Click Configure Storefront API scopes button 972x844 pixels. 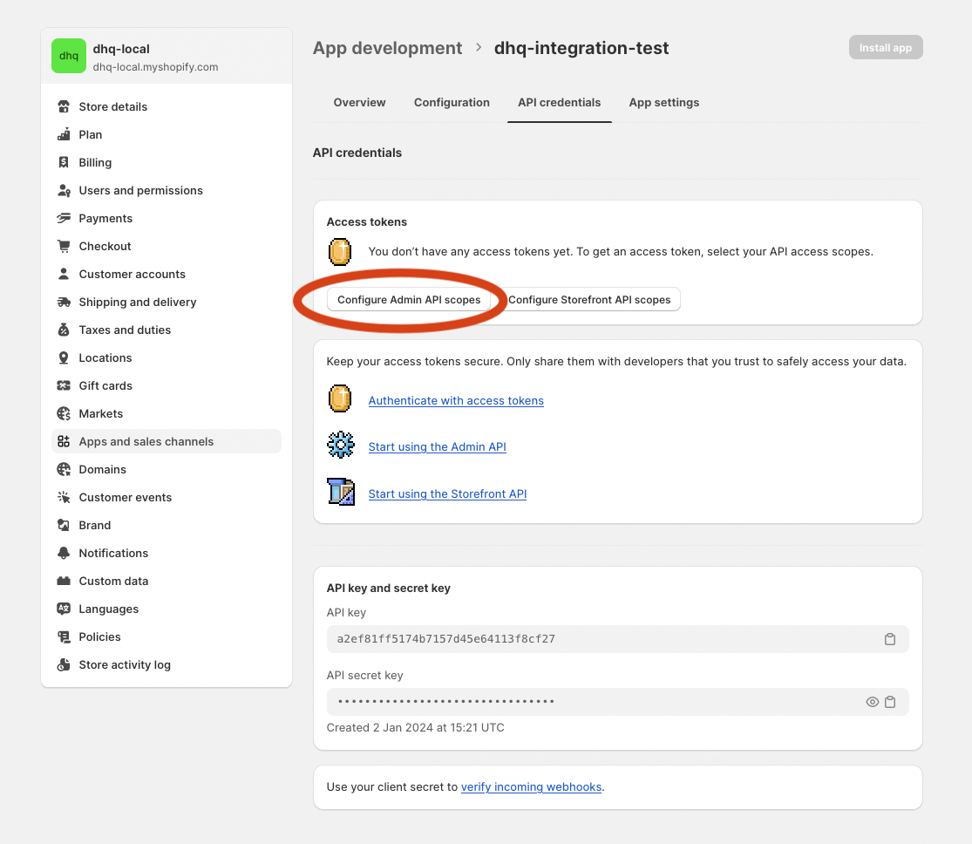pos(589,300)
